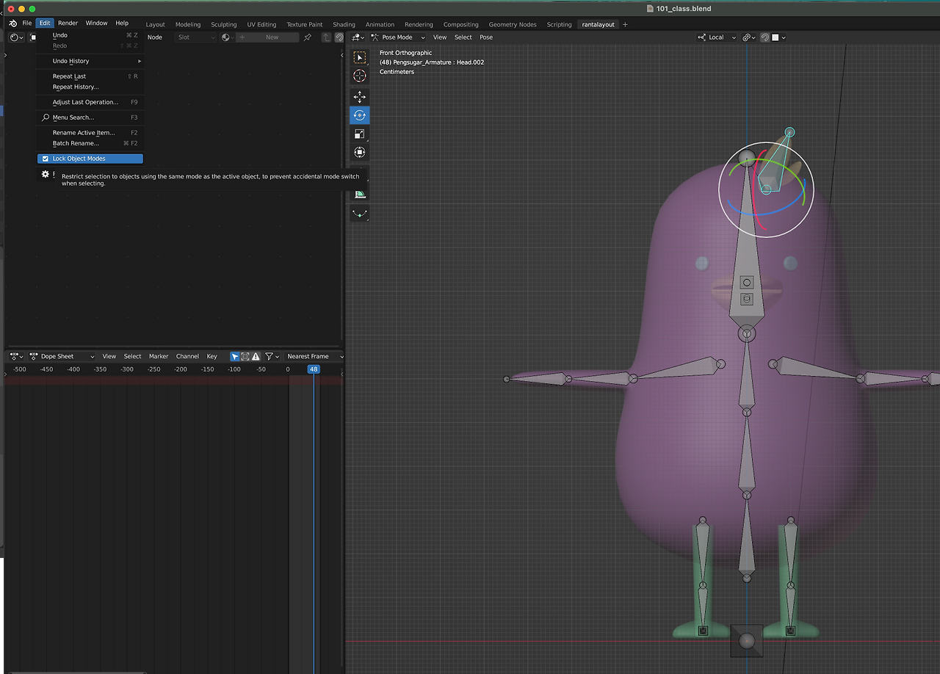Uncheck Lock Object Modes checkbox

[x=46, y=159]
